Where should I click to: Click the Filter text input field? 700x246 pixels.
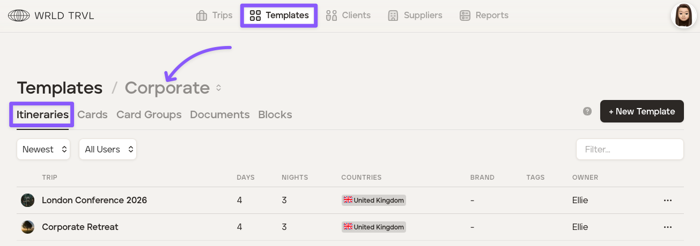coord(629,150)
